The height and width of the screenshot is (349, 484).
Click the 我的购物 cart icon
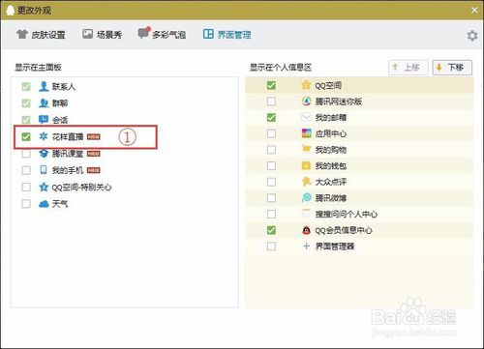pos(306,149)
